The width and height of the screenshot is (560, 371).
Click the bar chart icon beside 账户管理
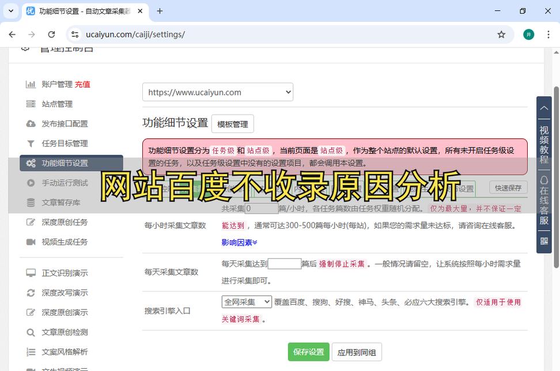[31, 84]
